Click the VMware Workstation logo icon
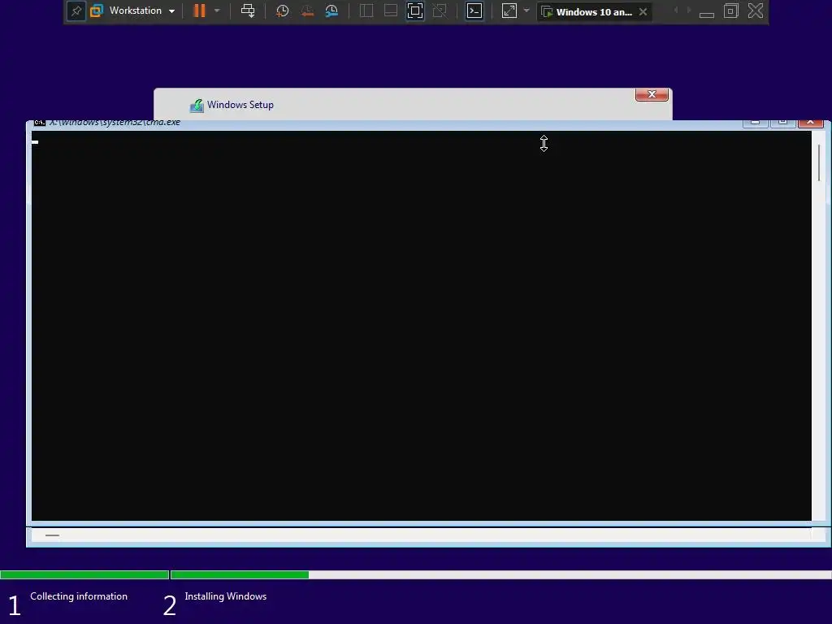The image size is (832, 624). 97,11
